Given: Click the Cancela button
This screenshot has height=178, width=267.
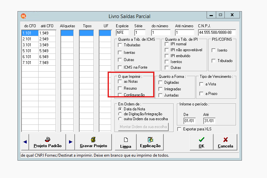Looking at the screenshot, I should point(225,142).
